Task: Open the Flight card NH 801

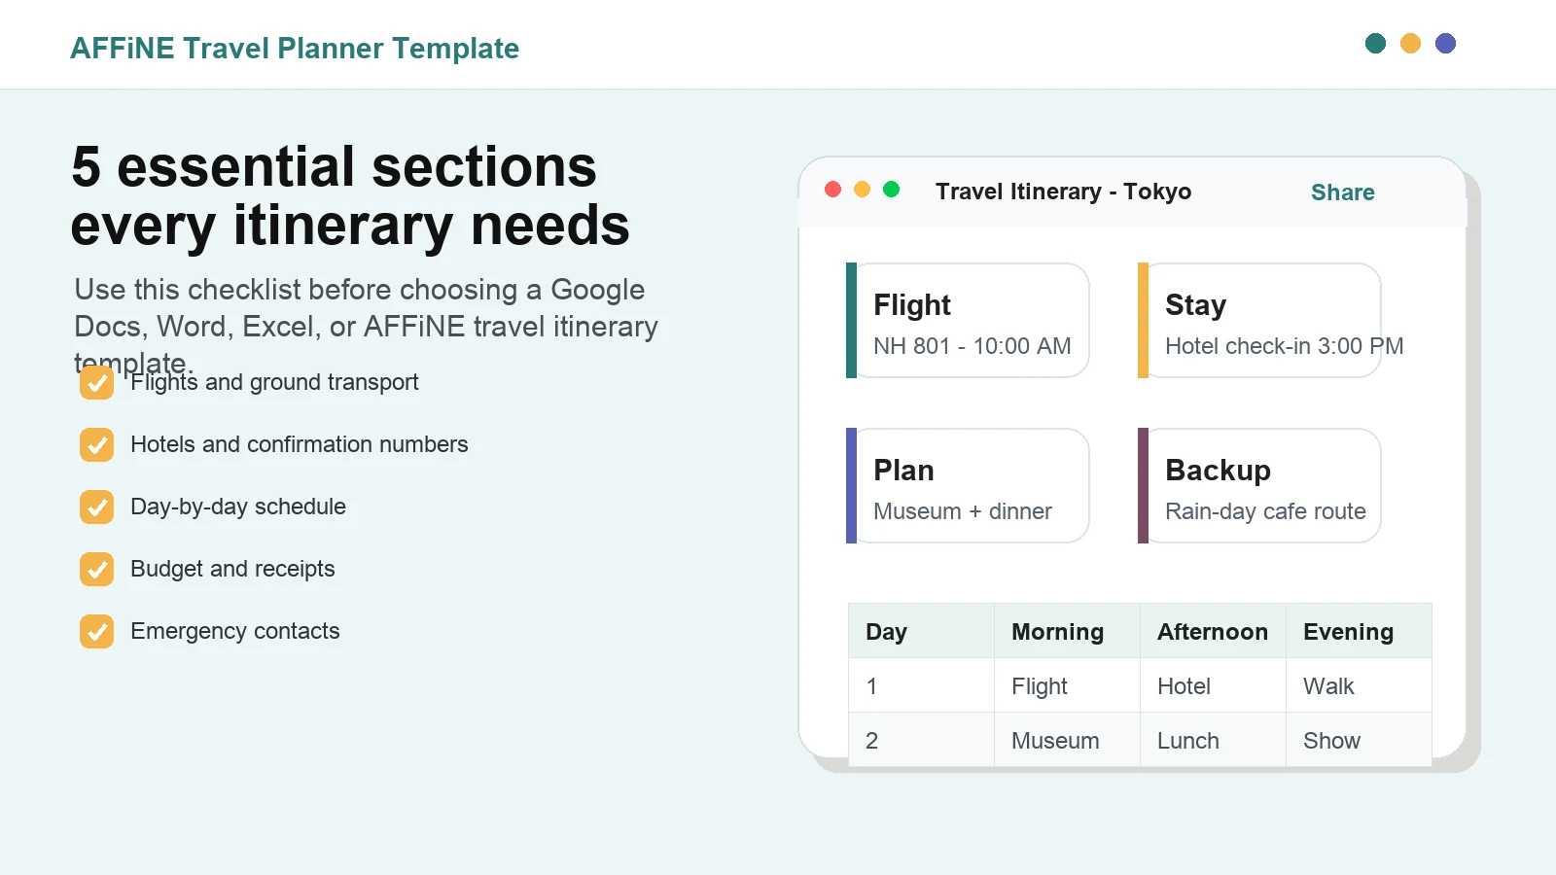Action: [x=968, y=320]
